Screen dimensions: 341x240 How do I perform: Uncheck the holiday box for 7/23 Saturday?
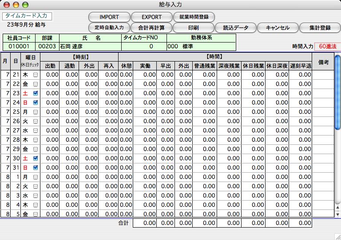click(36, 93)
